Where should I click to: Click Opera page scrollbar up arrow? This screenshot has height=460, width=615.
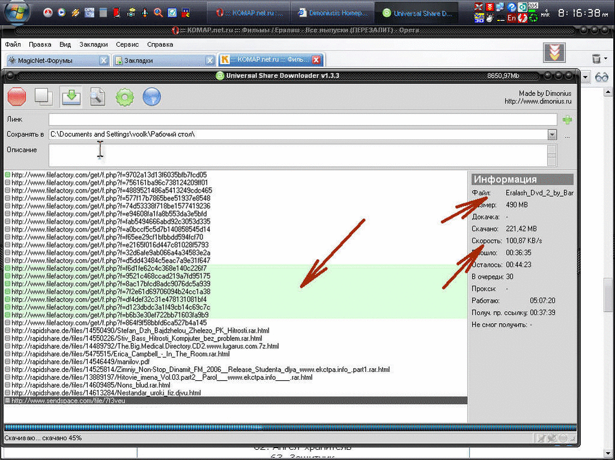(608, 92)
